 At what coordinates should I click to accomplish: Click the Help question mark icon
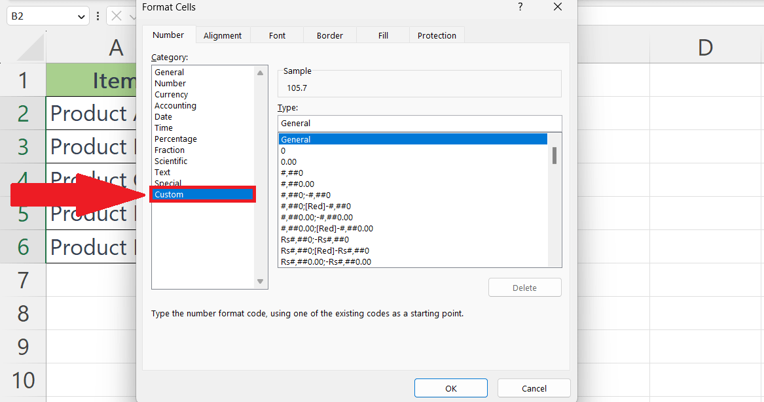coord(520,7)
